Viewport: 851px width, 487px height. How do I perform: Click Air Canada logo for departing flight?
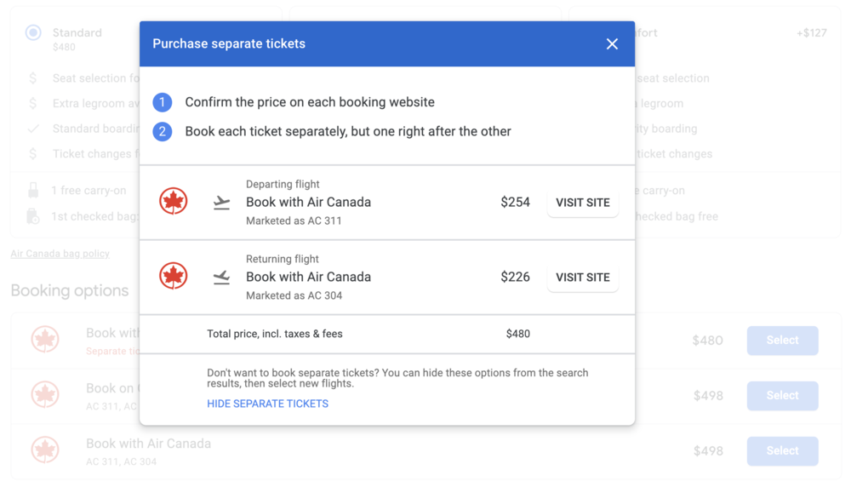(x=174, y=202)
